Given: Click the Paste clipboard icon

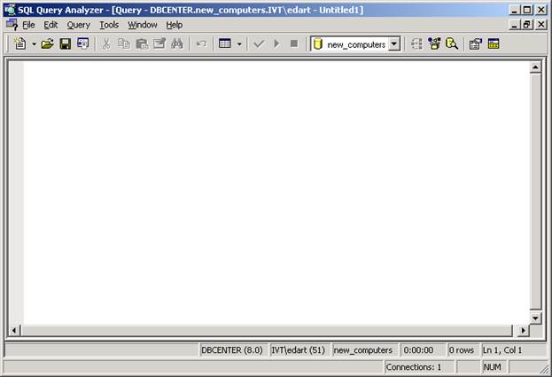Looking at the screenshot, I should tap(142, 43).
